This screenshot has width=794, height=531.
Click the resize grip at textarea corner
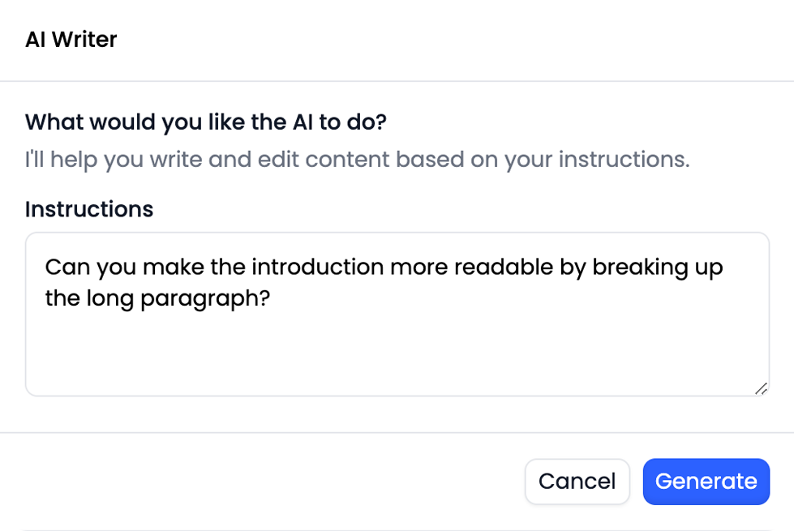coord(761,389)
